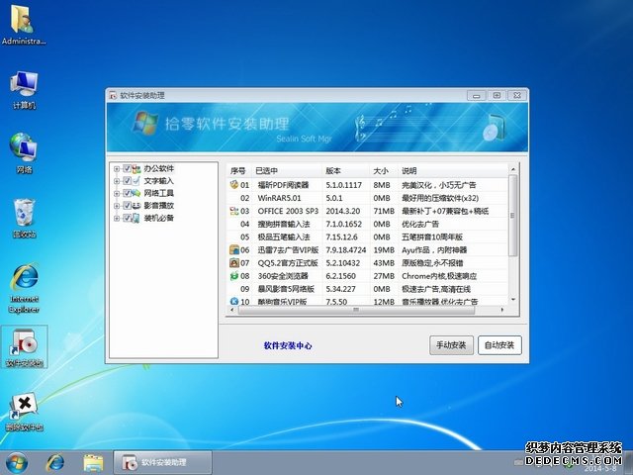Expand the 影音播放 tree node
The width and height of the screenshot is (633, 475).
coord(117,206)
